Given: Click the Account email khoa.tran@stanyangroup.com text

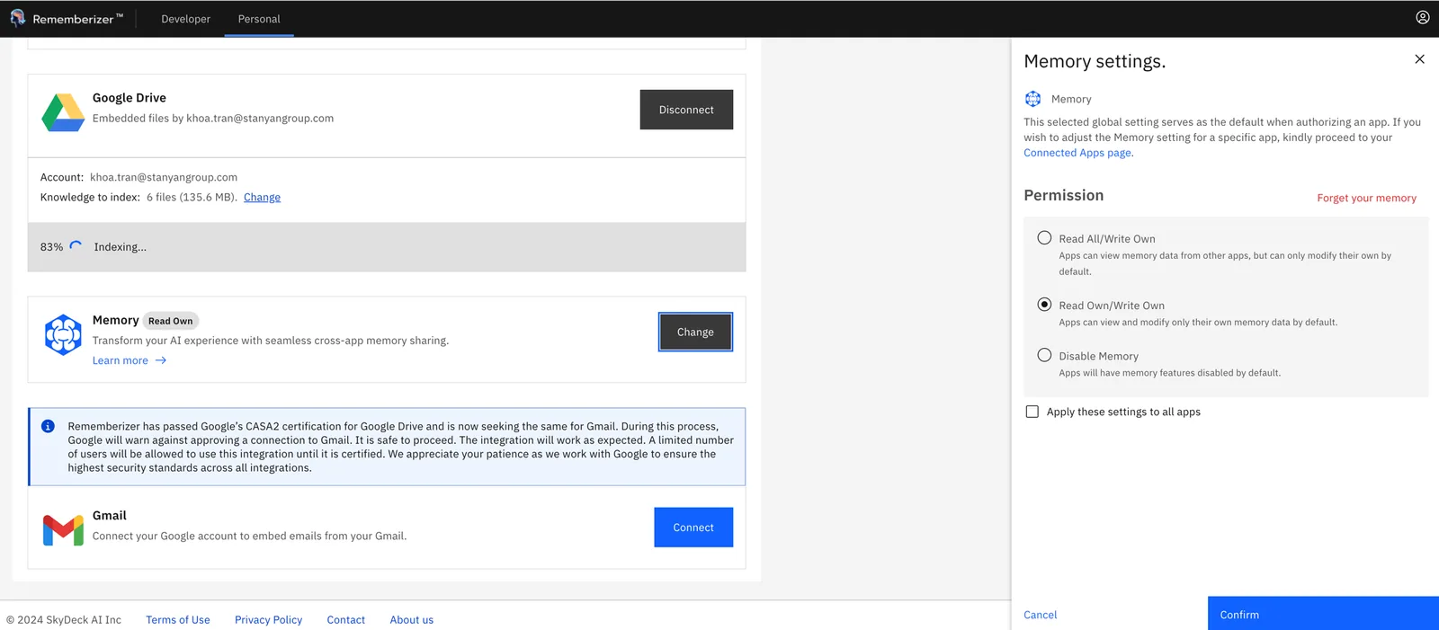Looking at the screenshot, I should coord(164,177).
